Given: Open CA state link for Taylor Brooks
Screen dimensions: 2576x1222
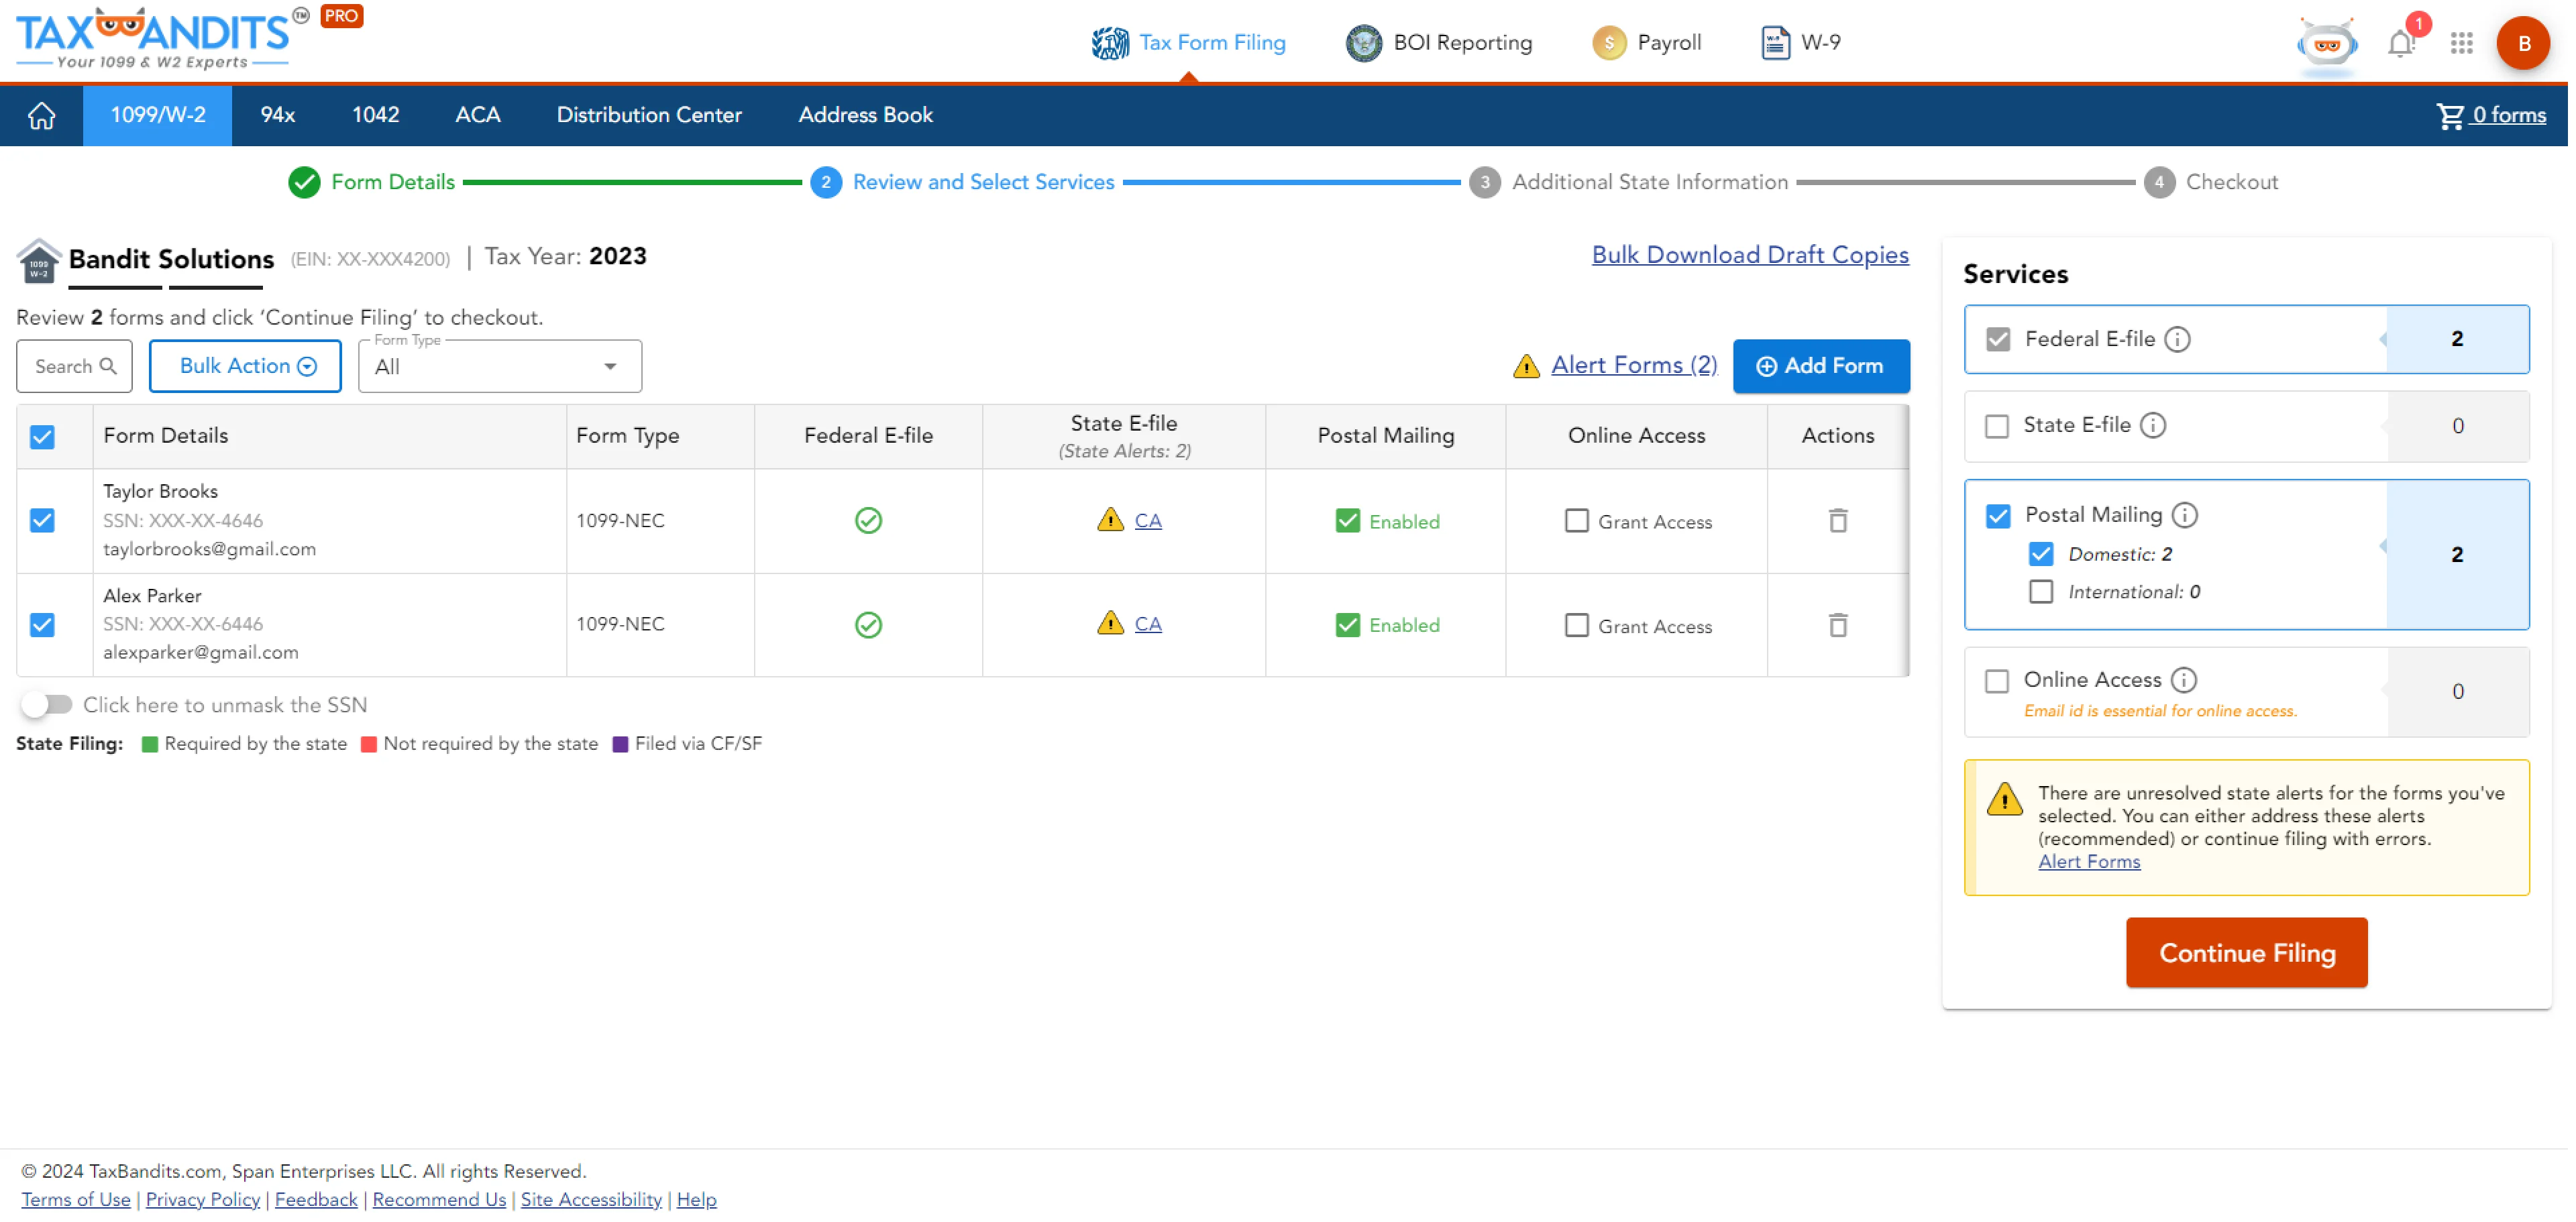Looking at the screenshot, I should pos(1147,521).
